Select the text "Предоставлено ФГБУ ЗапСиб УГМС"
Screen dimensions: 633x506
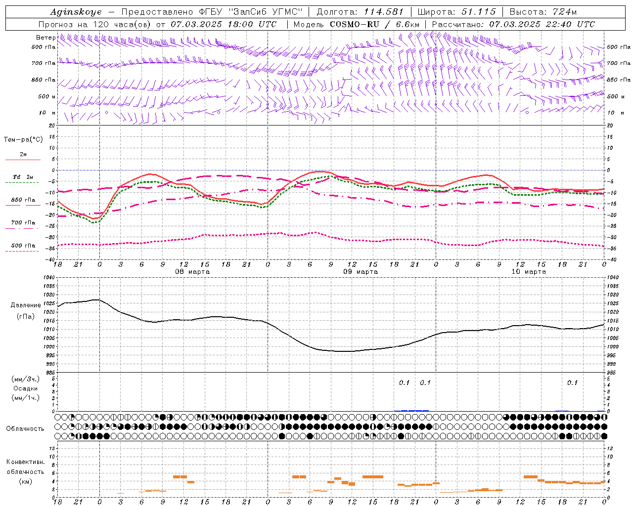[212, 12]
